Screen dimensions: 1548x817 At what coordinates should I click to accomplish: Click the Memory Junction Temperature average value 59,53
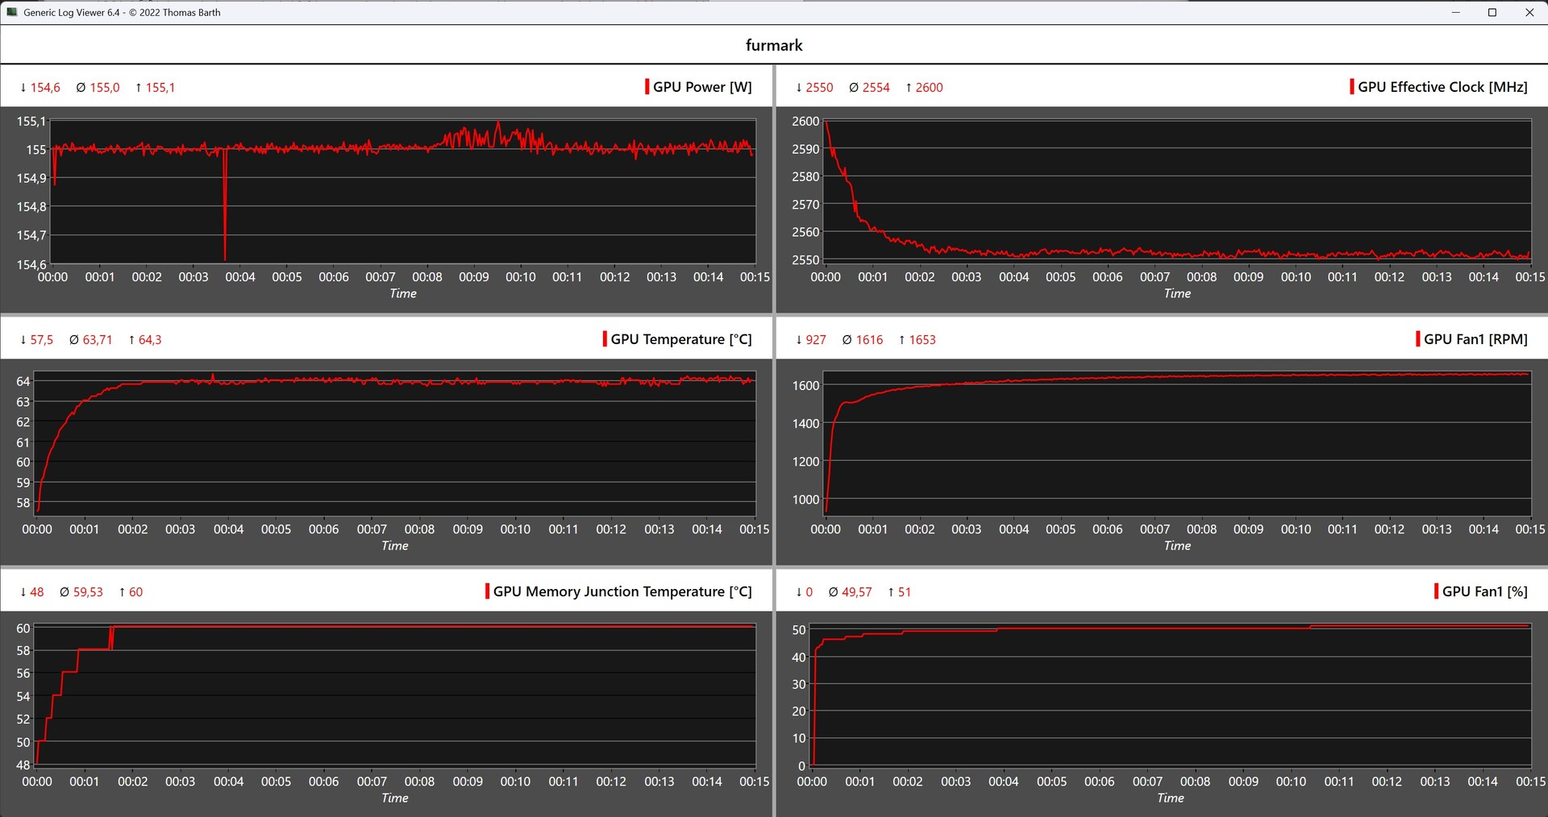[x=87, y=592]
